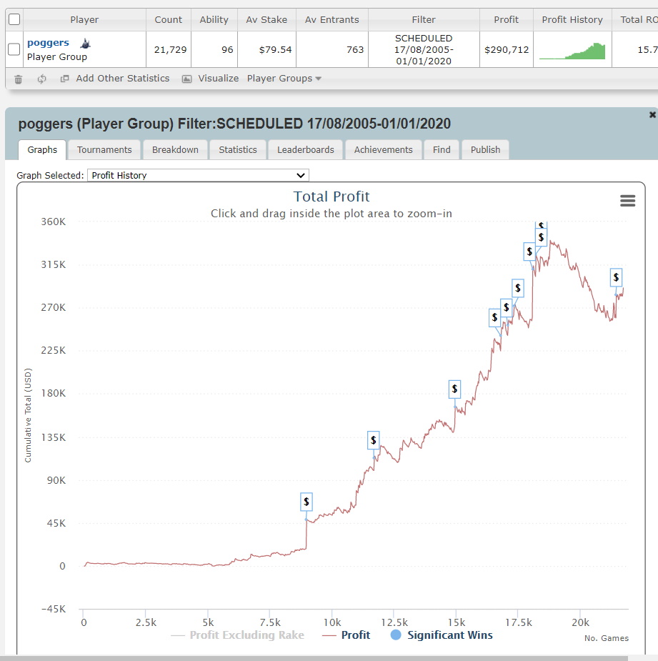The image size is (658, 661).
Task: Select the Graphs tab
Action: [42, 149]
